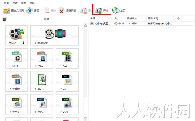Click the 视频 section clapperboard icon
The image size is (195, 121).
4,19
